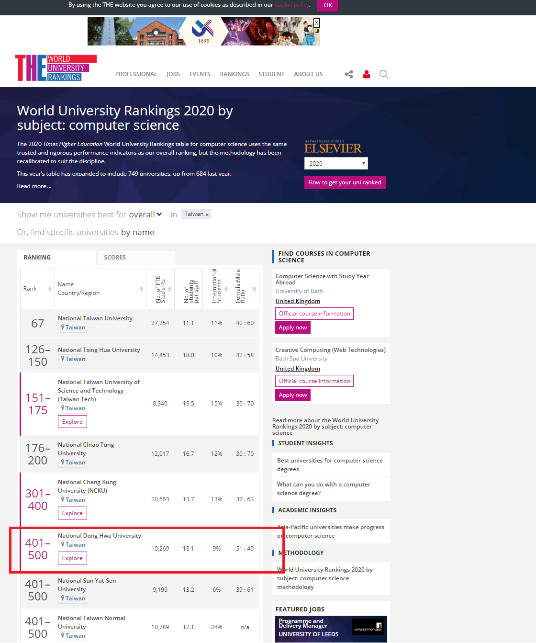Open the ABOUT US menu
The width and height of the screenshot is (536, 643).
click(308, 74)
